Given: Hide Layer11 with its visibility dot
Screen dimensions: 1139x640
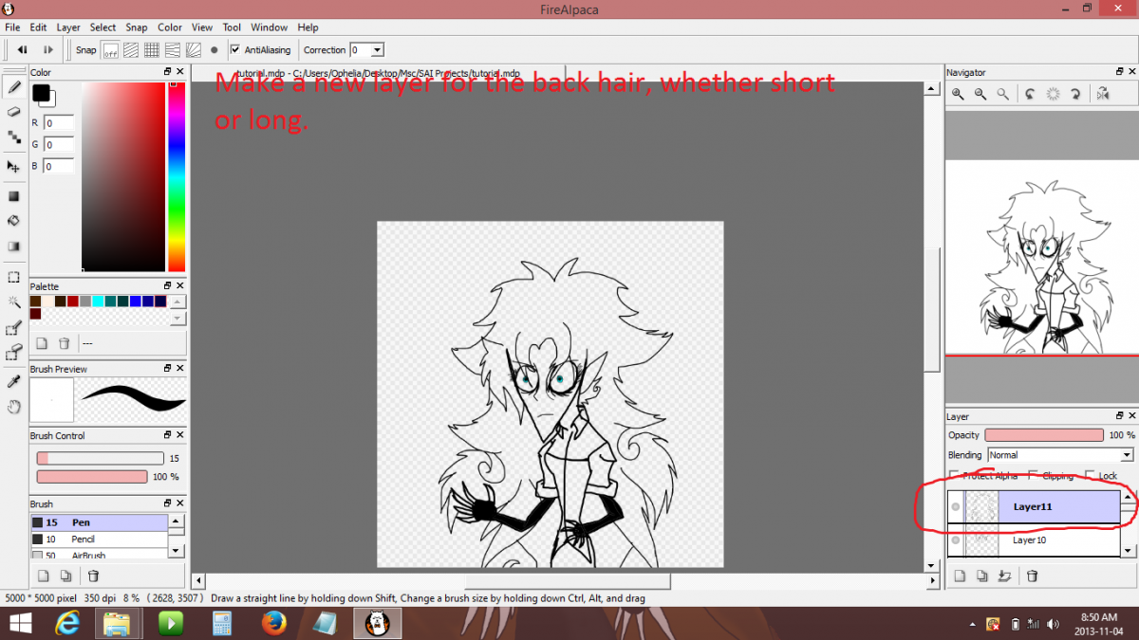Looking at the screenshot, I should pyautogui.click(x=956, y=506).
